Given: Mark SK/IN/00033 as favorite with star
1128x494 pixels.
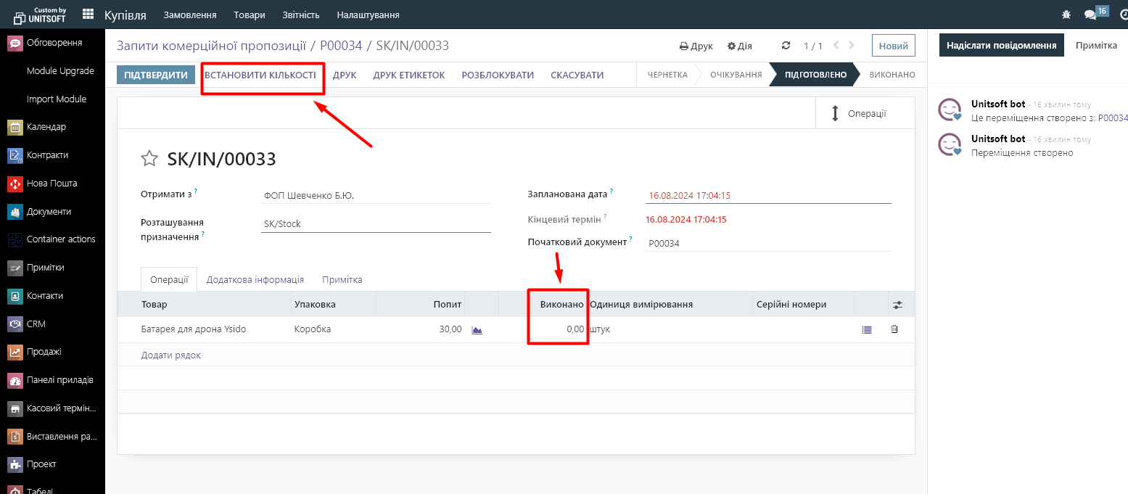Looking at the screenshot, I should pos(149,159).
